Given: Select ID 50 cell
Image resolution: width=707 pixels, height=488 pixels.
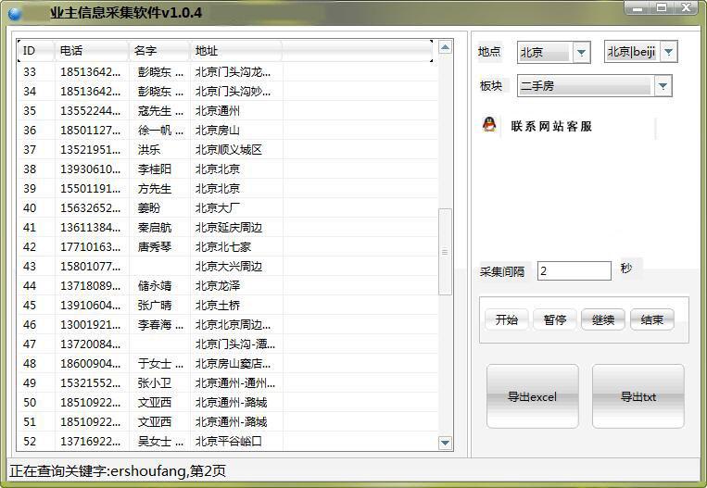Looking at the screenshot, I should click(30, 402).
